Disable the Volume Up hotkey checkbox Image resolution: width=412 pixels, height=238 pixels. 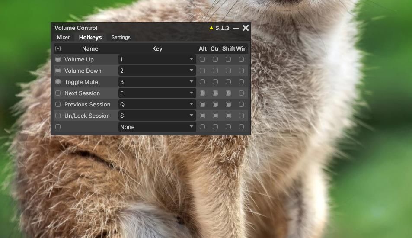pyautogui.click(x=58, y=59)
